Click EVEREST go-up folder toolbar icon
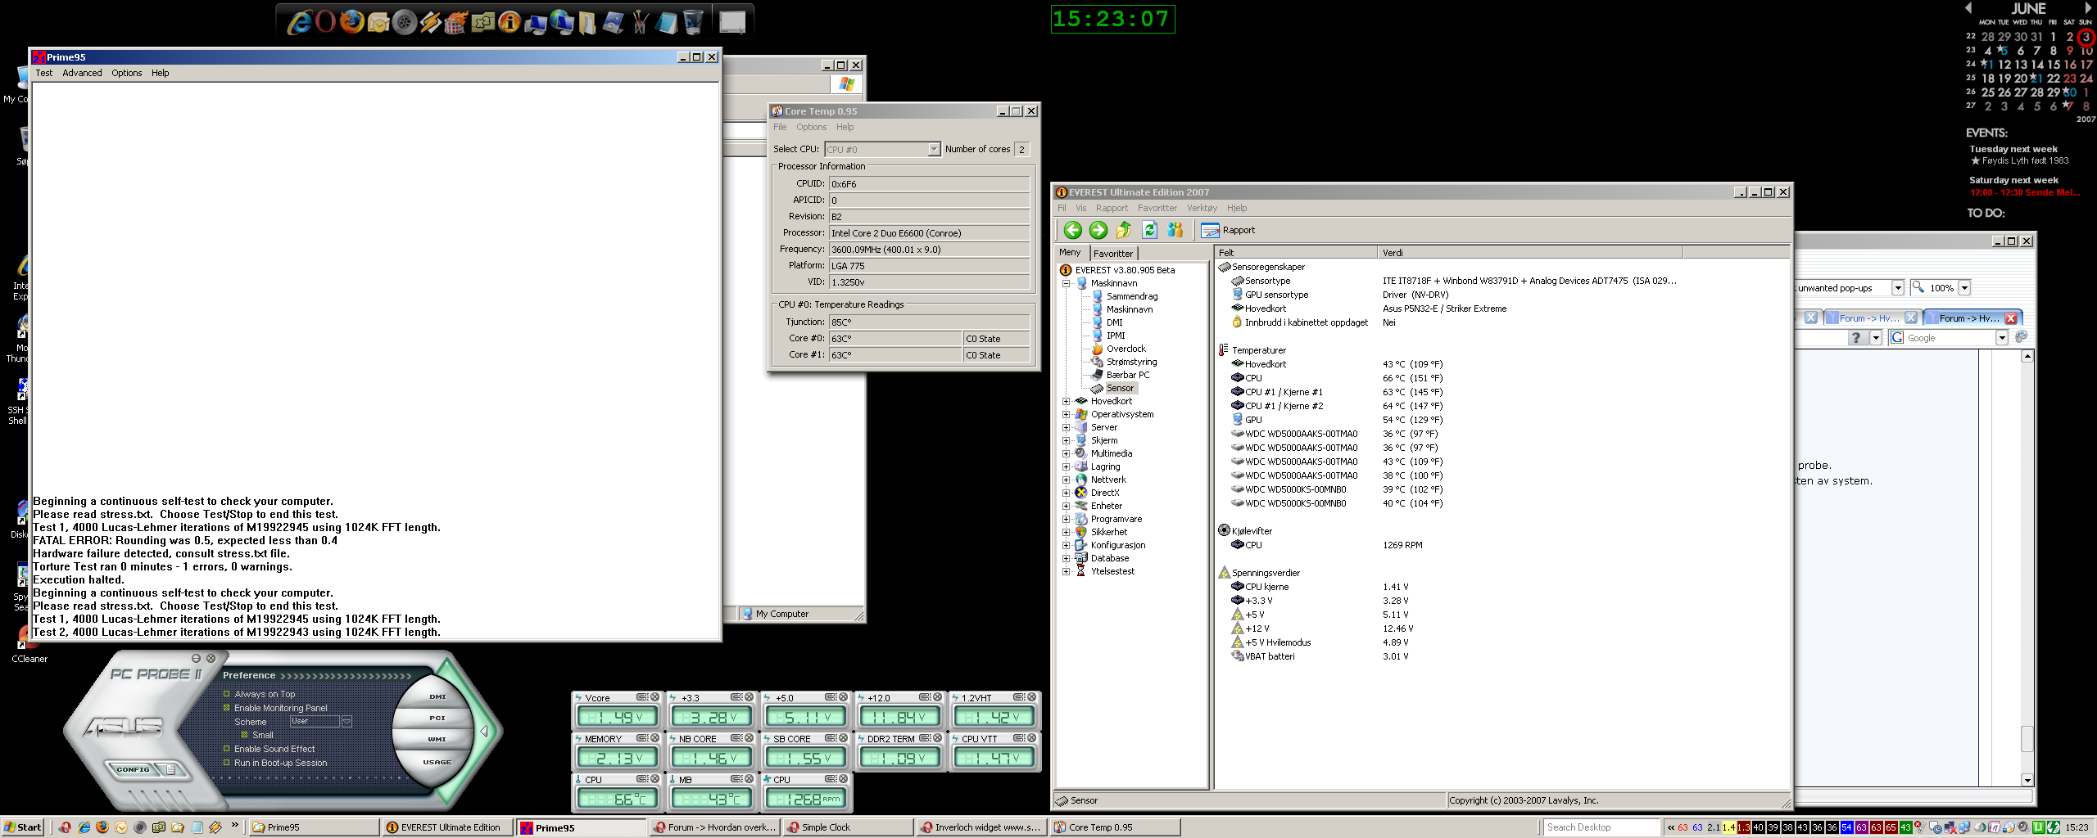The width and height of the screenshot is (2097, 838). pos(1124,231)
